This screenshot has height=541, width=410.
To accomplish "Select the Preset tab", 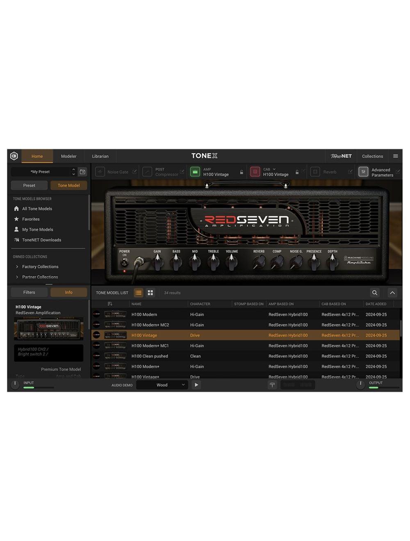I will click(x=29, y=185).
